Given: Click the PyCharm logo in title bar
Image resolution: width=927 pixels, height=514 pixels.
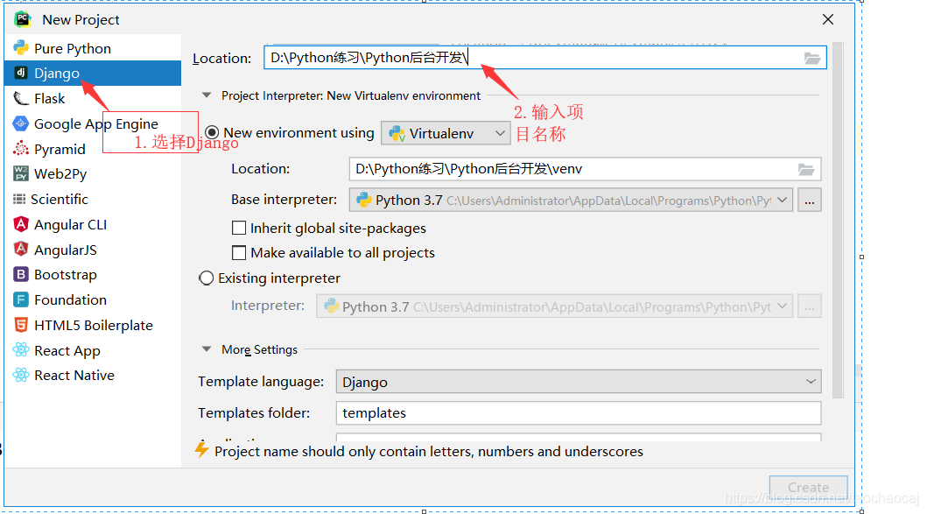Looking at the screenshot, I should (23, 19).
